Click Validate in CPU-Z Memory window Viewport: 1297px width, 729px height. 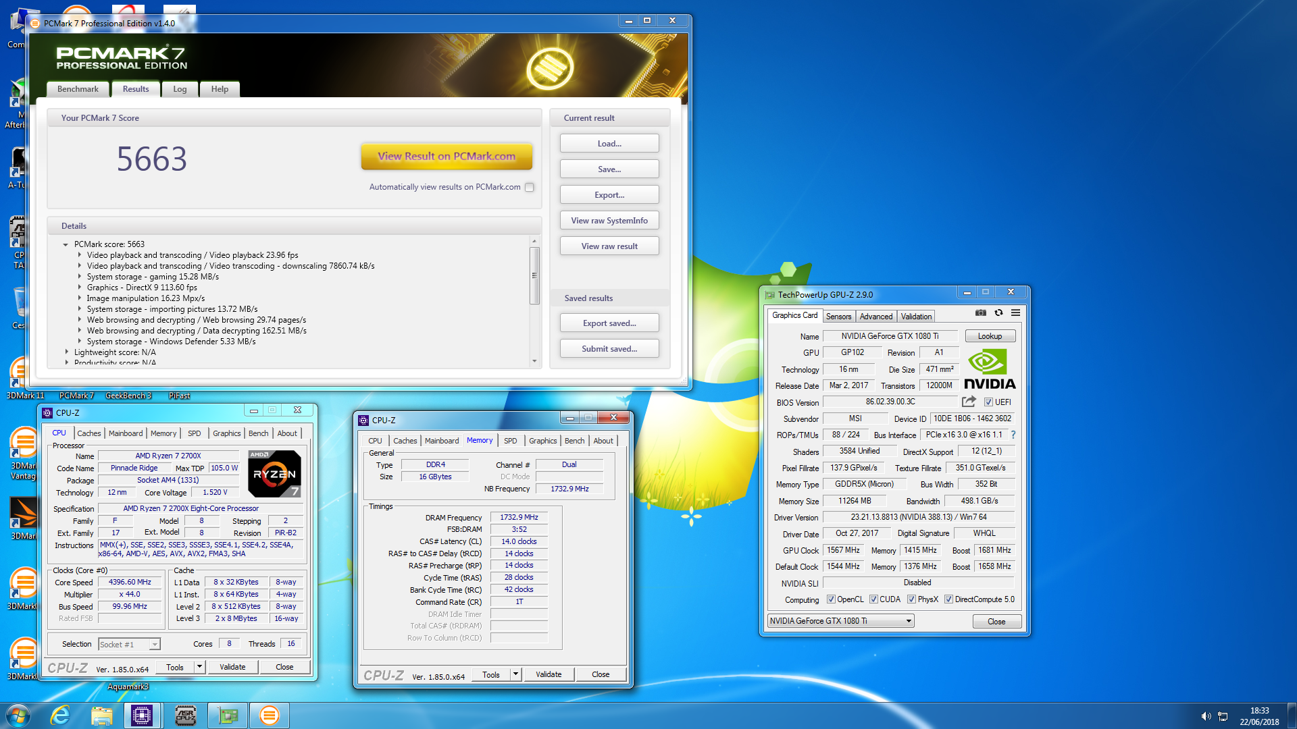pos(549,674)
